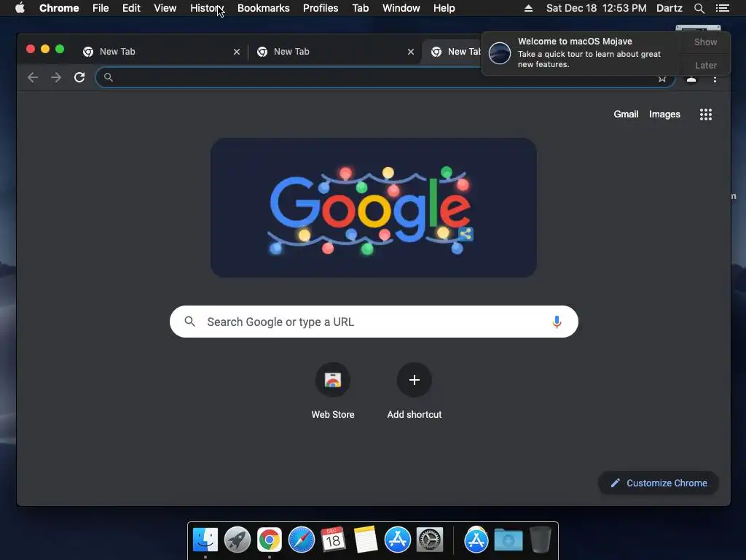Open System Preferences gear in the dock
746x560 pixels.
click(x=430, y=540)
